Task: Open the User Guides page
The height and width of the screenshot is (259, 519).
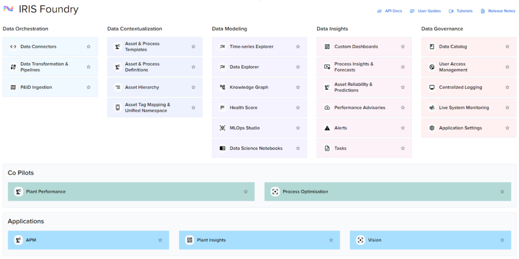Action: [428, 11]
